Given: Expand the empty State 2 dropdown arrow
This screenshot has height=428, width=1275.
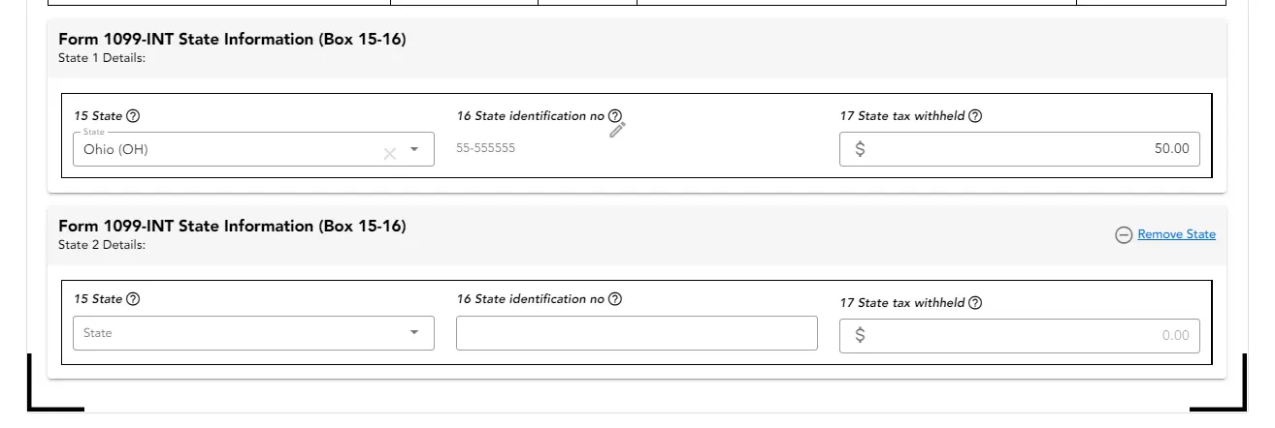Looking at the screenshot, I should click(x=415, y=333).
